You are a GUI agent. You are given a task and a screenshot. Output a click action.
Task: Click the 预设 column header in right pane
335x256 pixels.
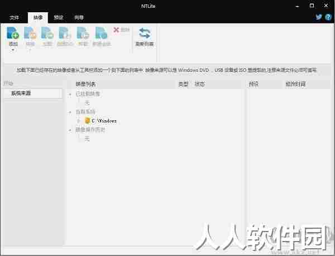(x=253, y=84)
